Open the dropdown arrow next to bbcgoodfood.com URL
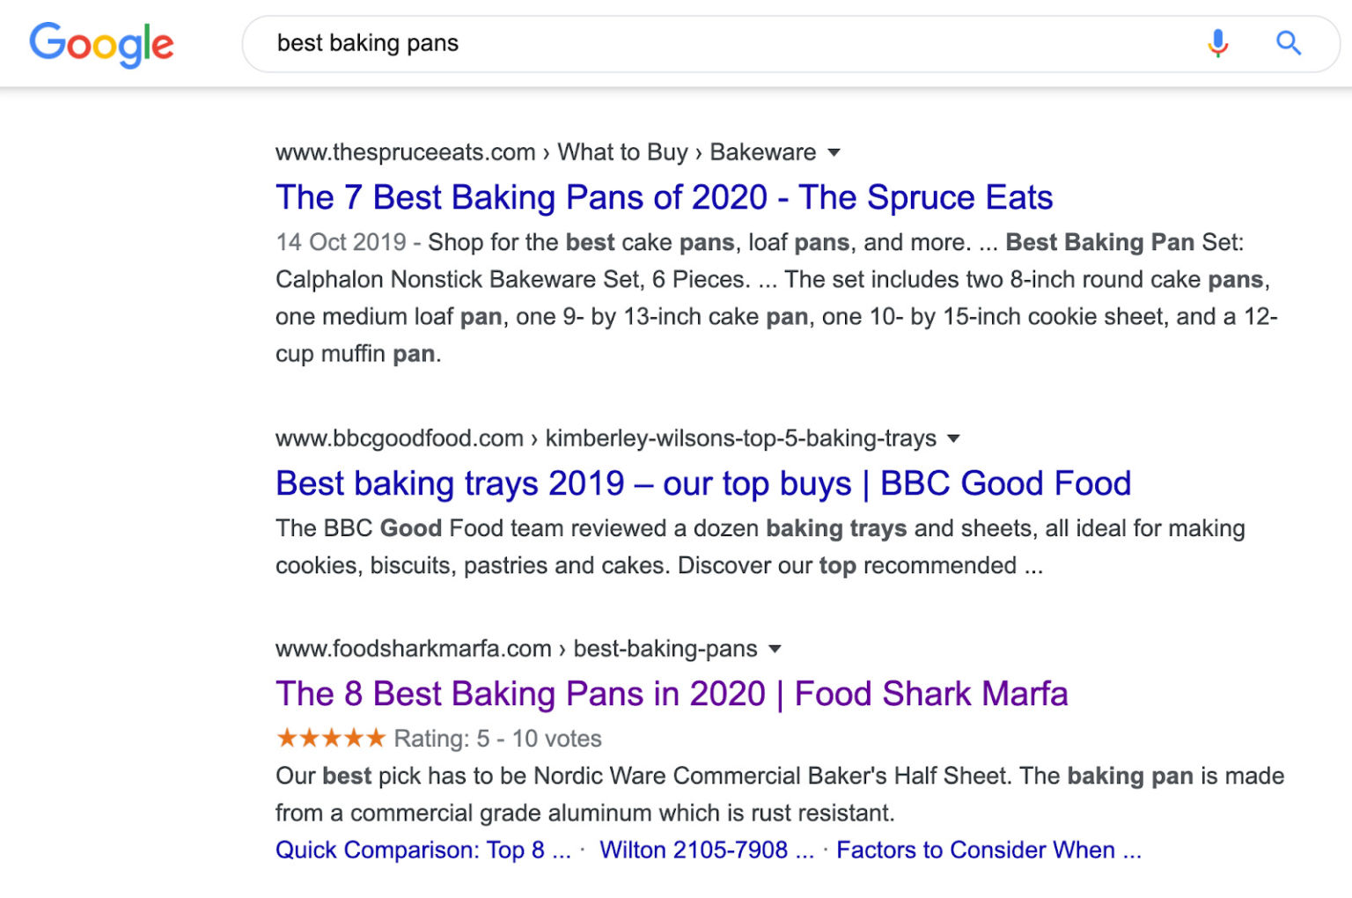 coord(953,438)
